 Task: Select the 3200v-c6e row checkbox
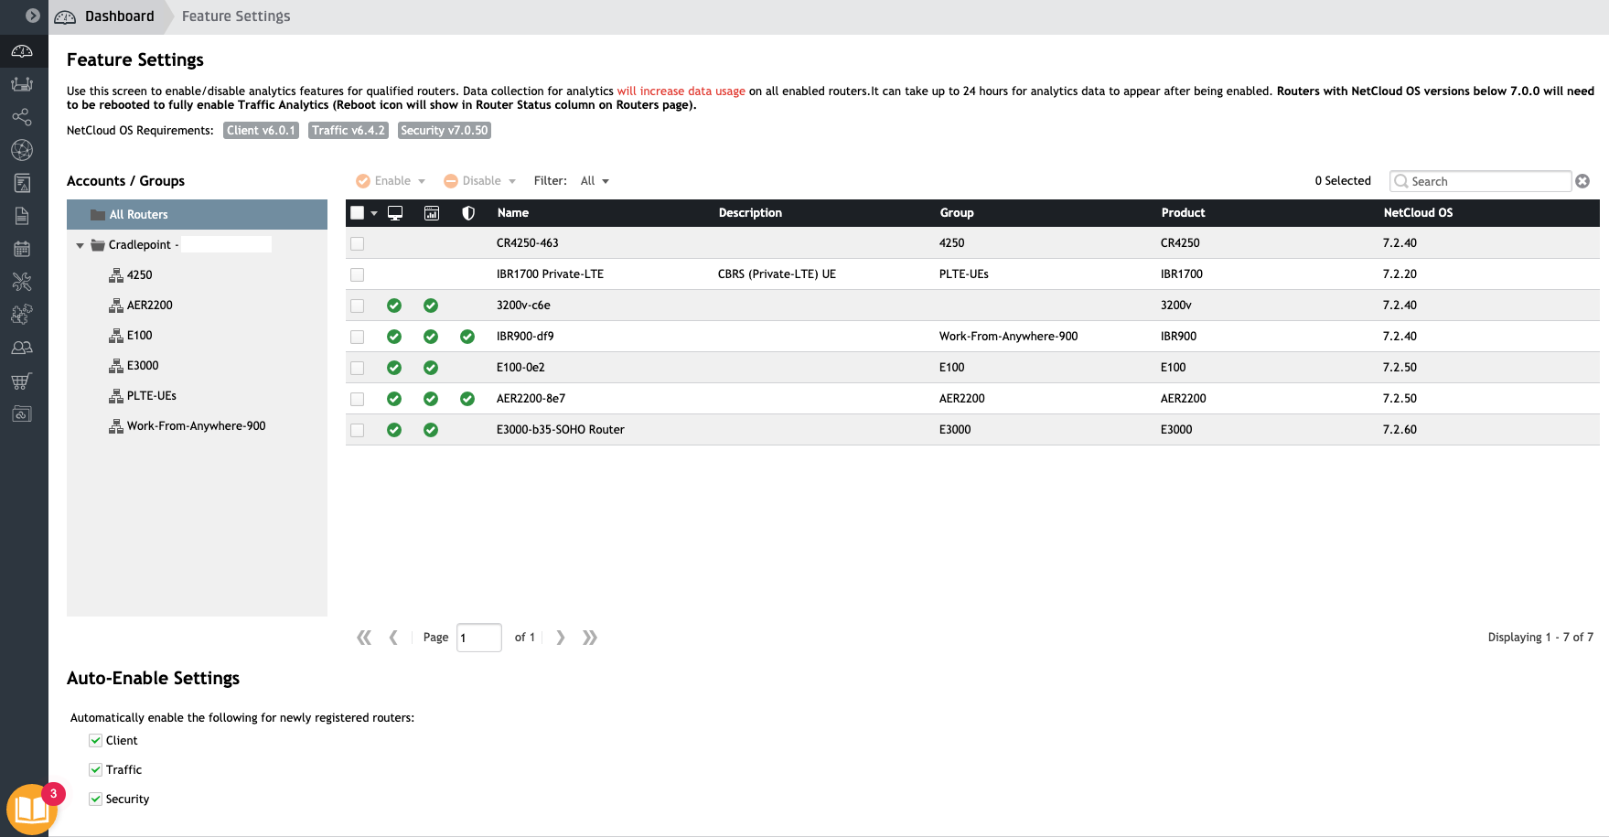[358, 306]
